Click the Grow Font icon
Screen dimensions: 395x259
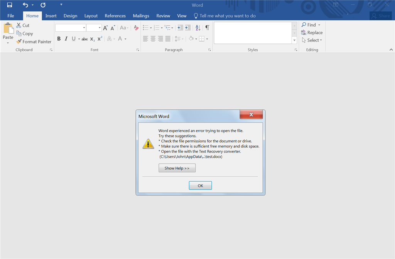(105, 28)
